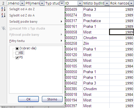The height and width of the screenshot is (108, 134).
Task: Confirm the filter with OK button
Action: (x=28, y=99)
